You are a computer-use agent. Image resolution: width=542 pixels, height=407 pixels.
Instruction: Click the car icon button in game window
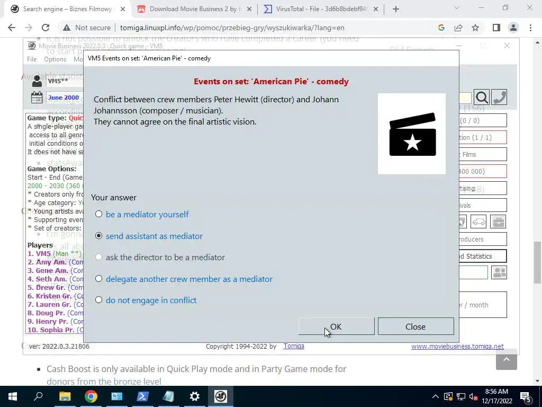tap(478, 222)
